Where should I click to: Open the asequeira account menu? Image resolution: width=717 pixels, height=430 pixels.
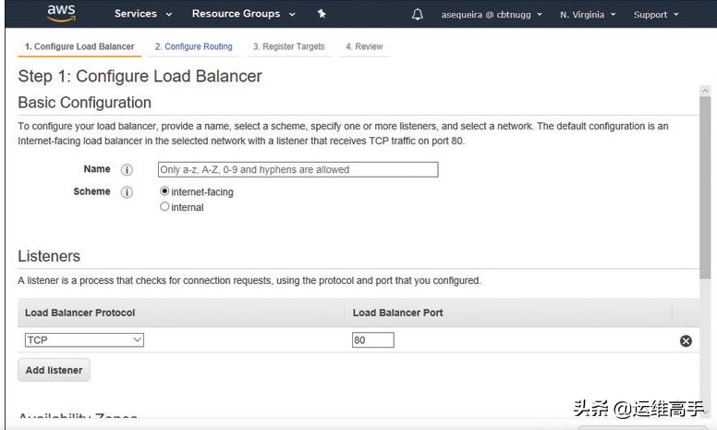click(x=491, y=15)
